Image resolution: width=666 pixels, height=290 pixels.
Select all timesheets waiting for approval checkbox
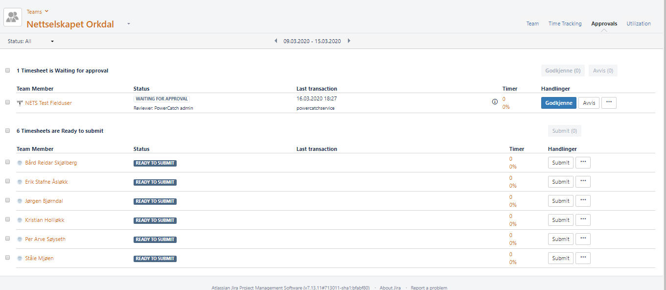7,71
